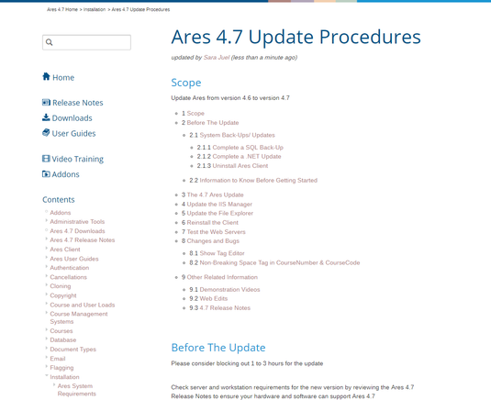The width and height of the screenshot is (491, 400).
Task: Open Course and User Loads tree item
Action: click(x=83, y=305)
